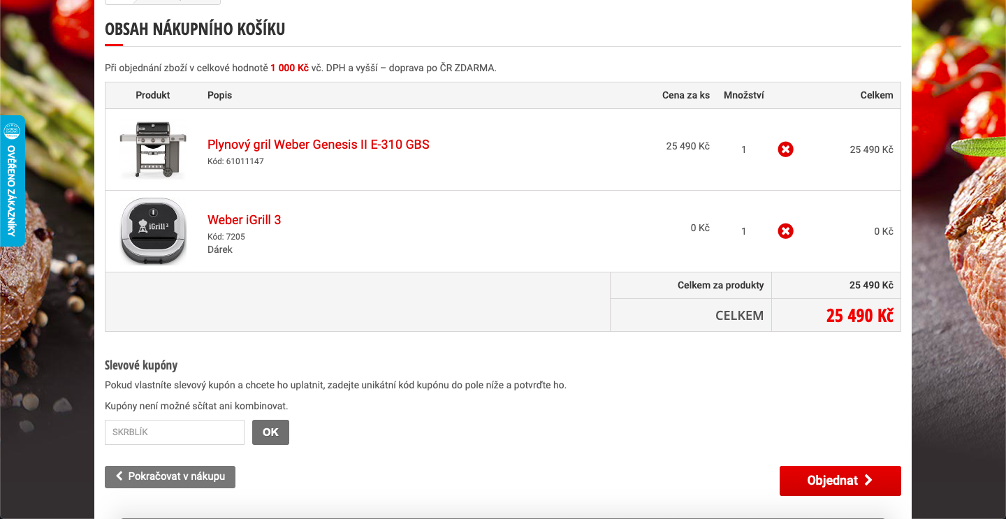The image size is (1006, 519).
Task: Open Plynový gril Weber Genesis II E-310 GBS link
Action: (x=319, y=145)
